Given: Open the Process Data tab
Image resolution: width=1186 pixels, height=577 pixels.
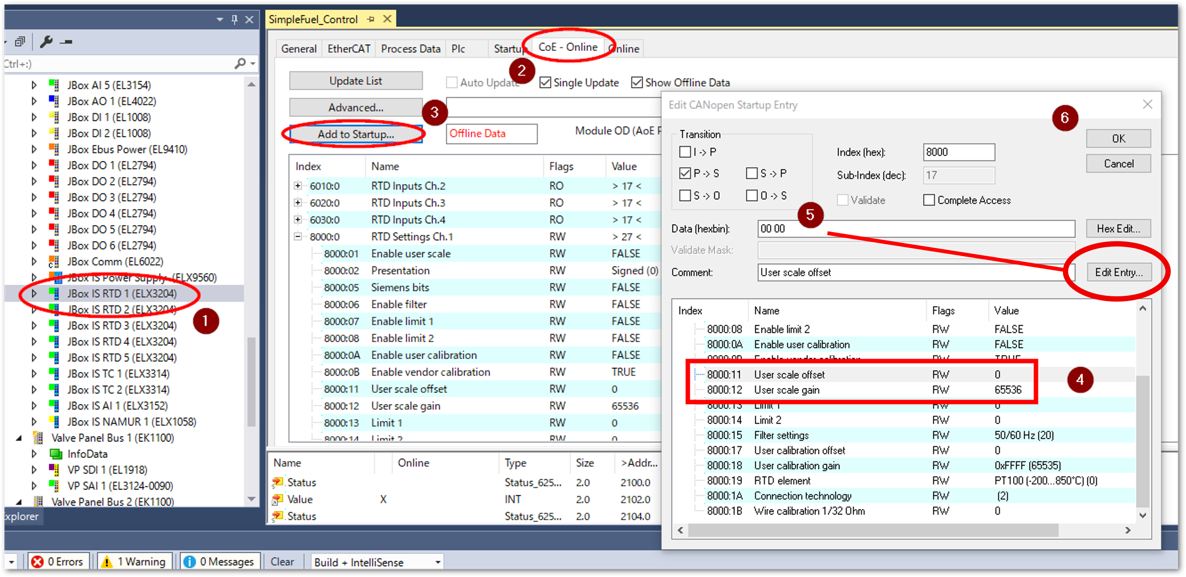Looking at the screenshot, I should (x=411, y=49).
